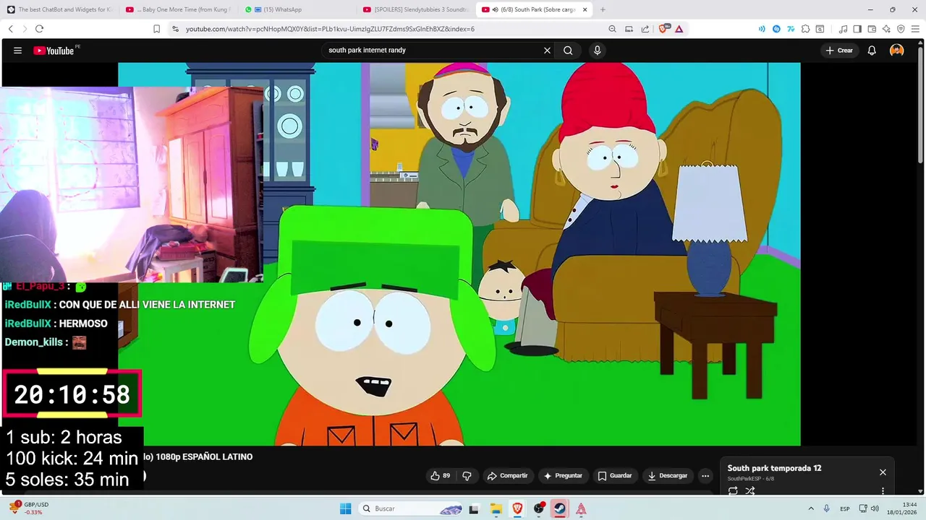Open volume control in system tray
Viewport: 926px width, 520px height.
(874, 508)
